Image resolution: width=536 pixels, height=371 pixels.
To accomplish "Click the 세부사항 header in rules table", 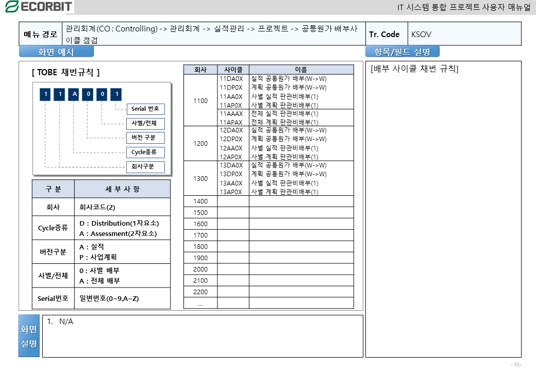I will pos(122,189).
